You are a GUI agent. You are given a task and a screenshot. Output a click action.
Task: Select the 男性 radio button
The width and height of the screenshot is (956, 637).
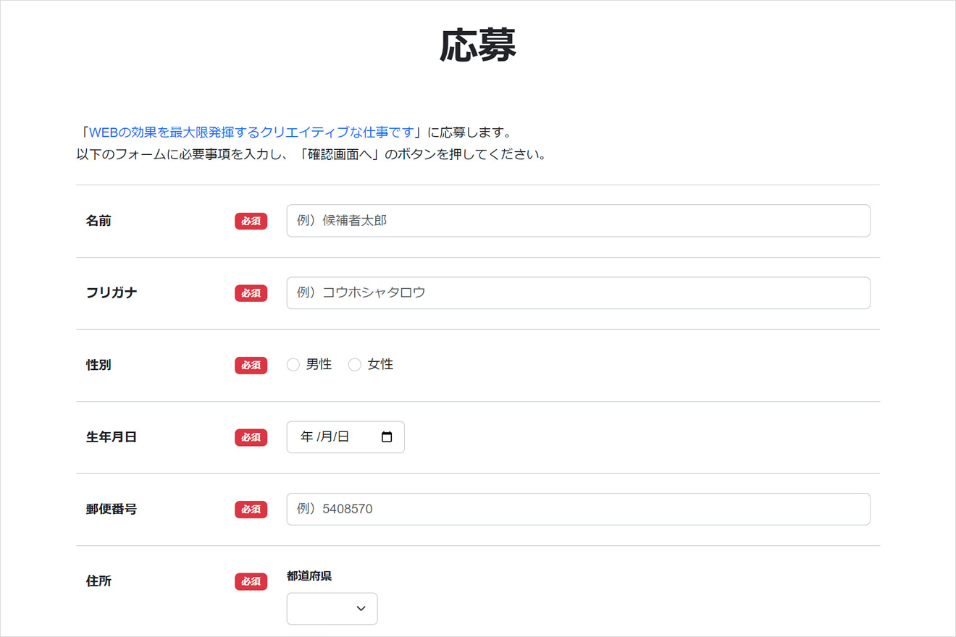point(293,365)
